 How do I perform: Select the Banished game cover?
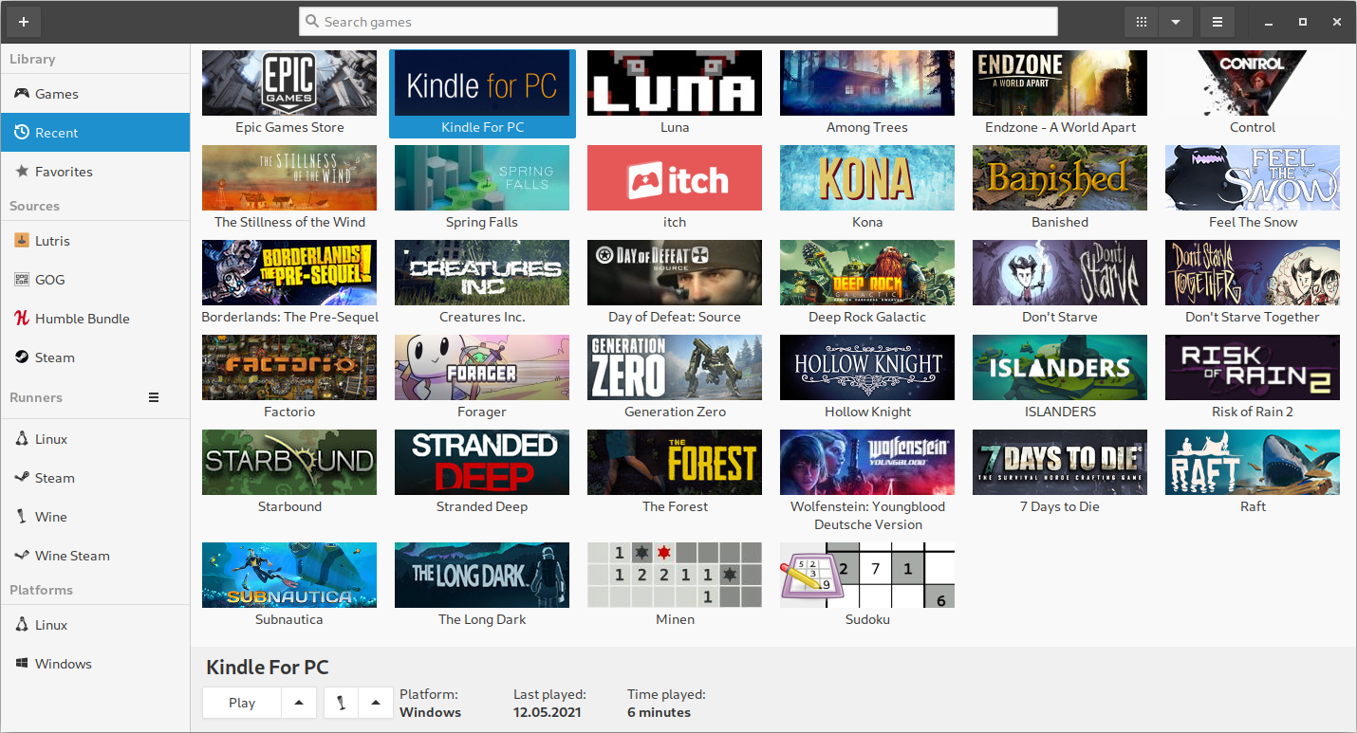1060,177
